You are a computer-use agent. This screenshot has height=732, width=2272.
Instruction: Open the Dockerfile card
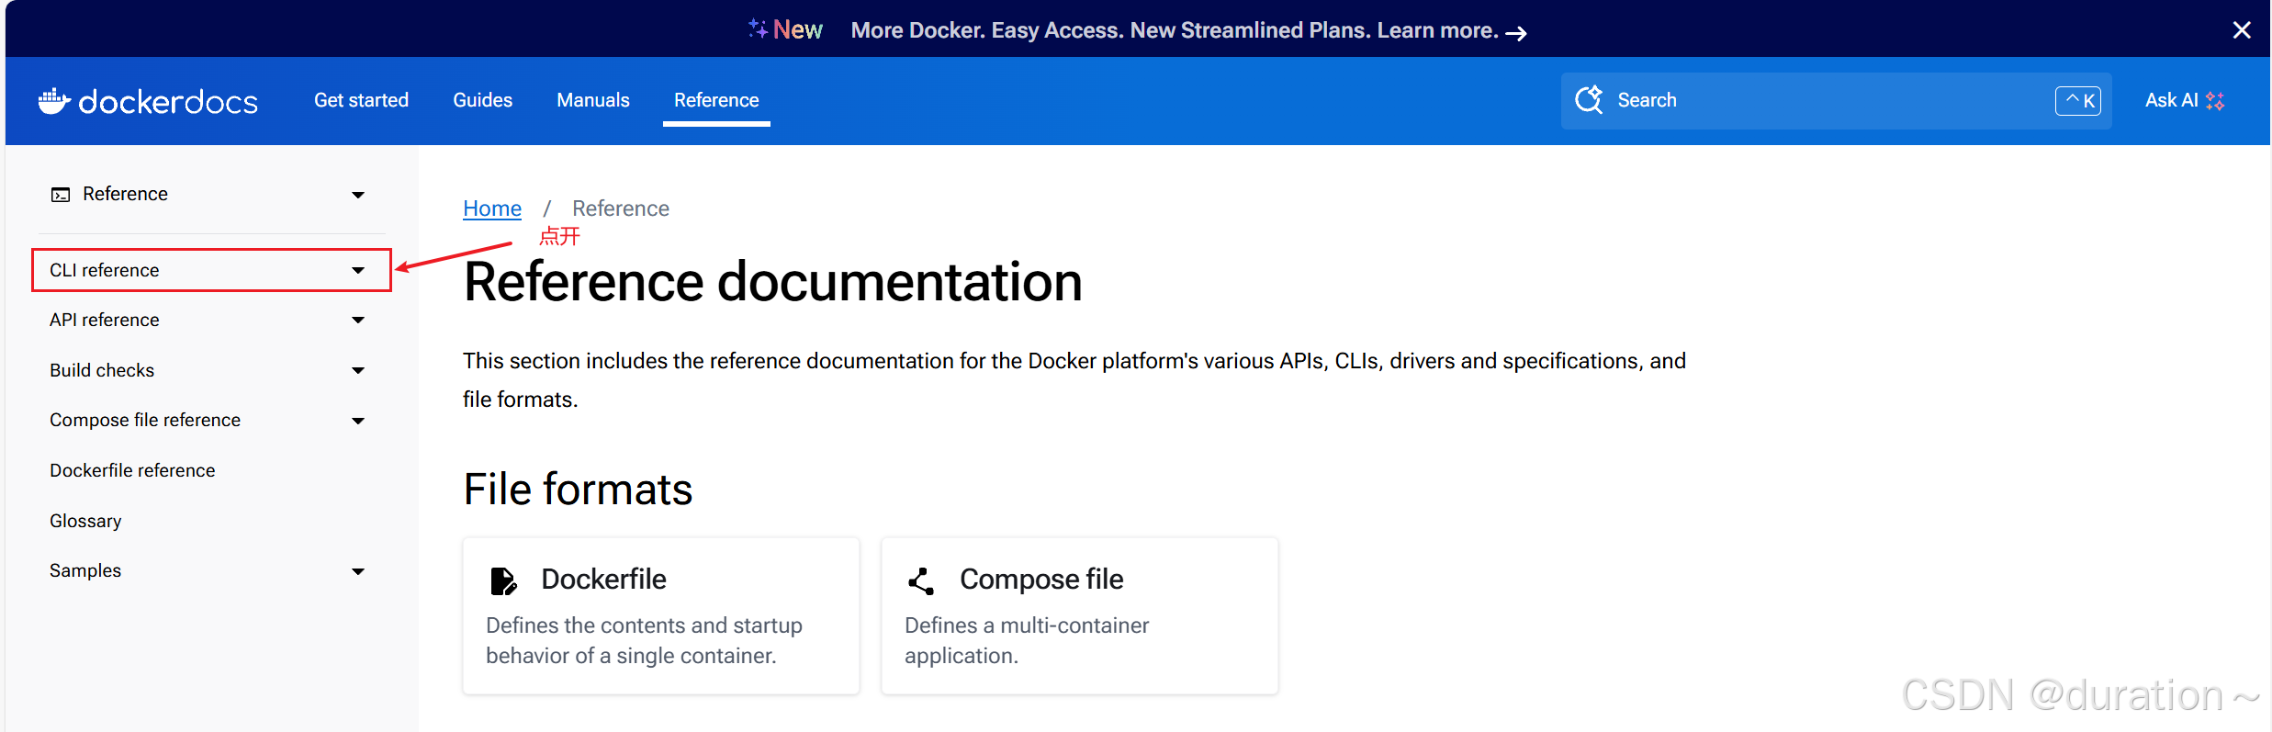point(661,615)
